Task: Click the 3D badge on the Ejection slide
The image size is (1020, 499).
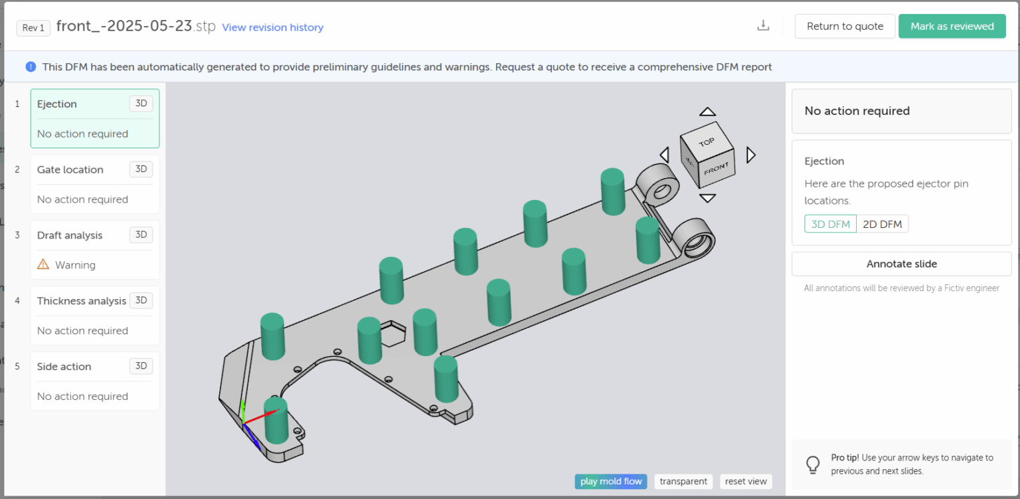Action: click(141, 103)
